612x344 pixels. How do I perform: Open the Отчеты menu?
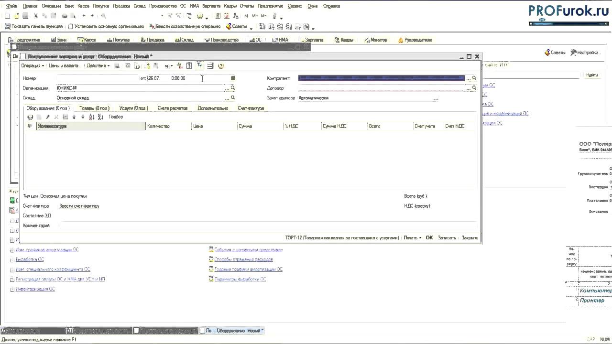(x=247, y=6)
